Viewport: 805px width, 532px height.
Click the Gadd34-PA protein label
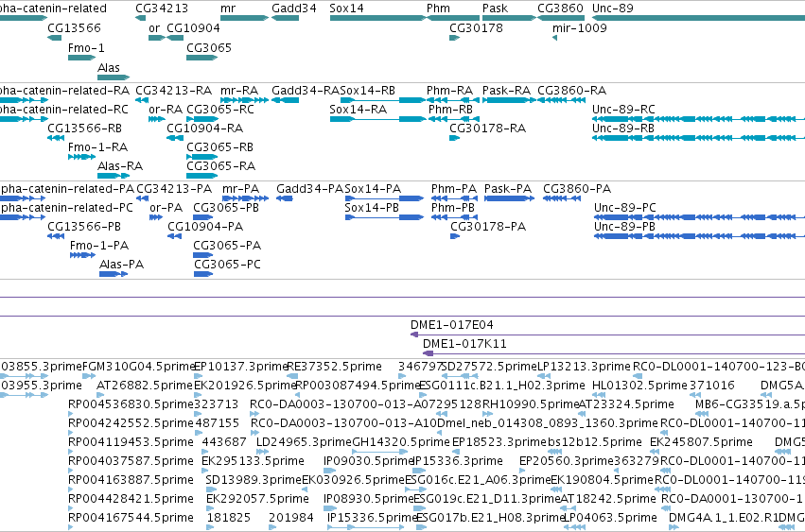tap(309, 189)
